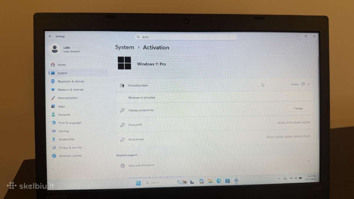The width and height of the screenshot is (354, 199).
Task: Click the key icon beside Change product key
Action: (x=122, y=110)
